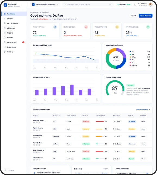Click the AI Risk Score column header
This screenshot has width=157, height=175.
100,116
